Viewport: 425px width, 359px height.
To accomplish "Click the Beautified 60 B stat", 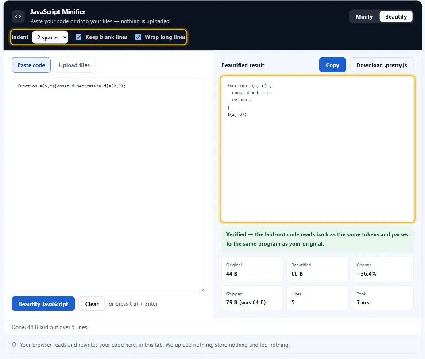I will pyautogui.click(x=317, y=269).
